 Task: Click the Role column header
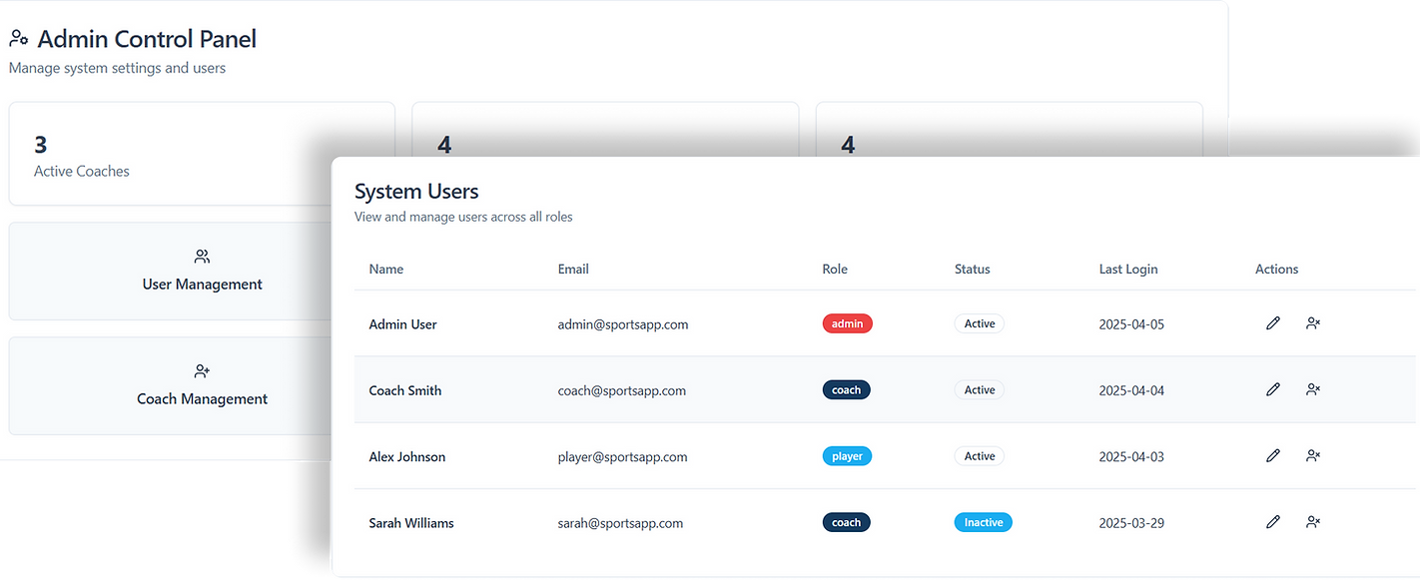point(835,269)
